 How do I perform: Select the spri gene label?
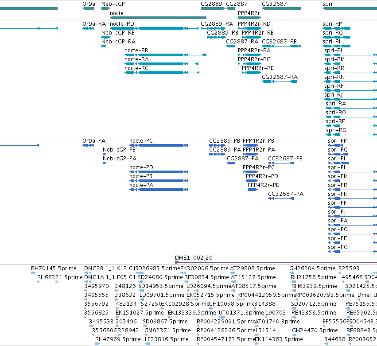327,4
